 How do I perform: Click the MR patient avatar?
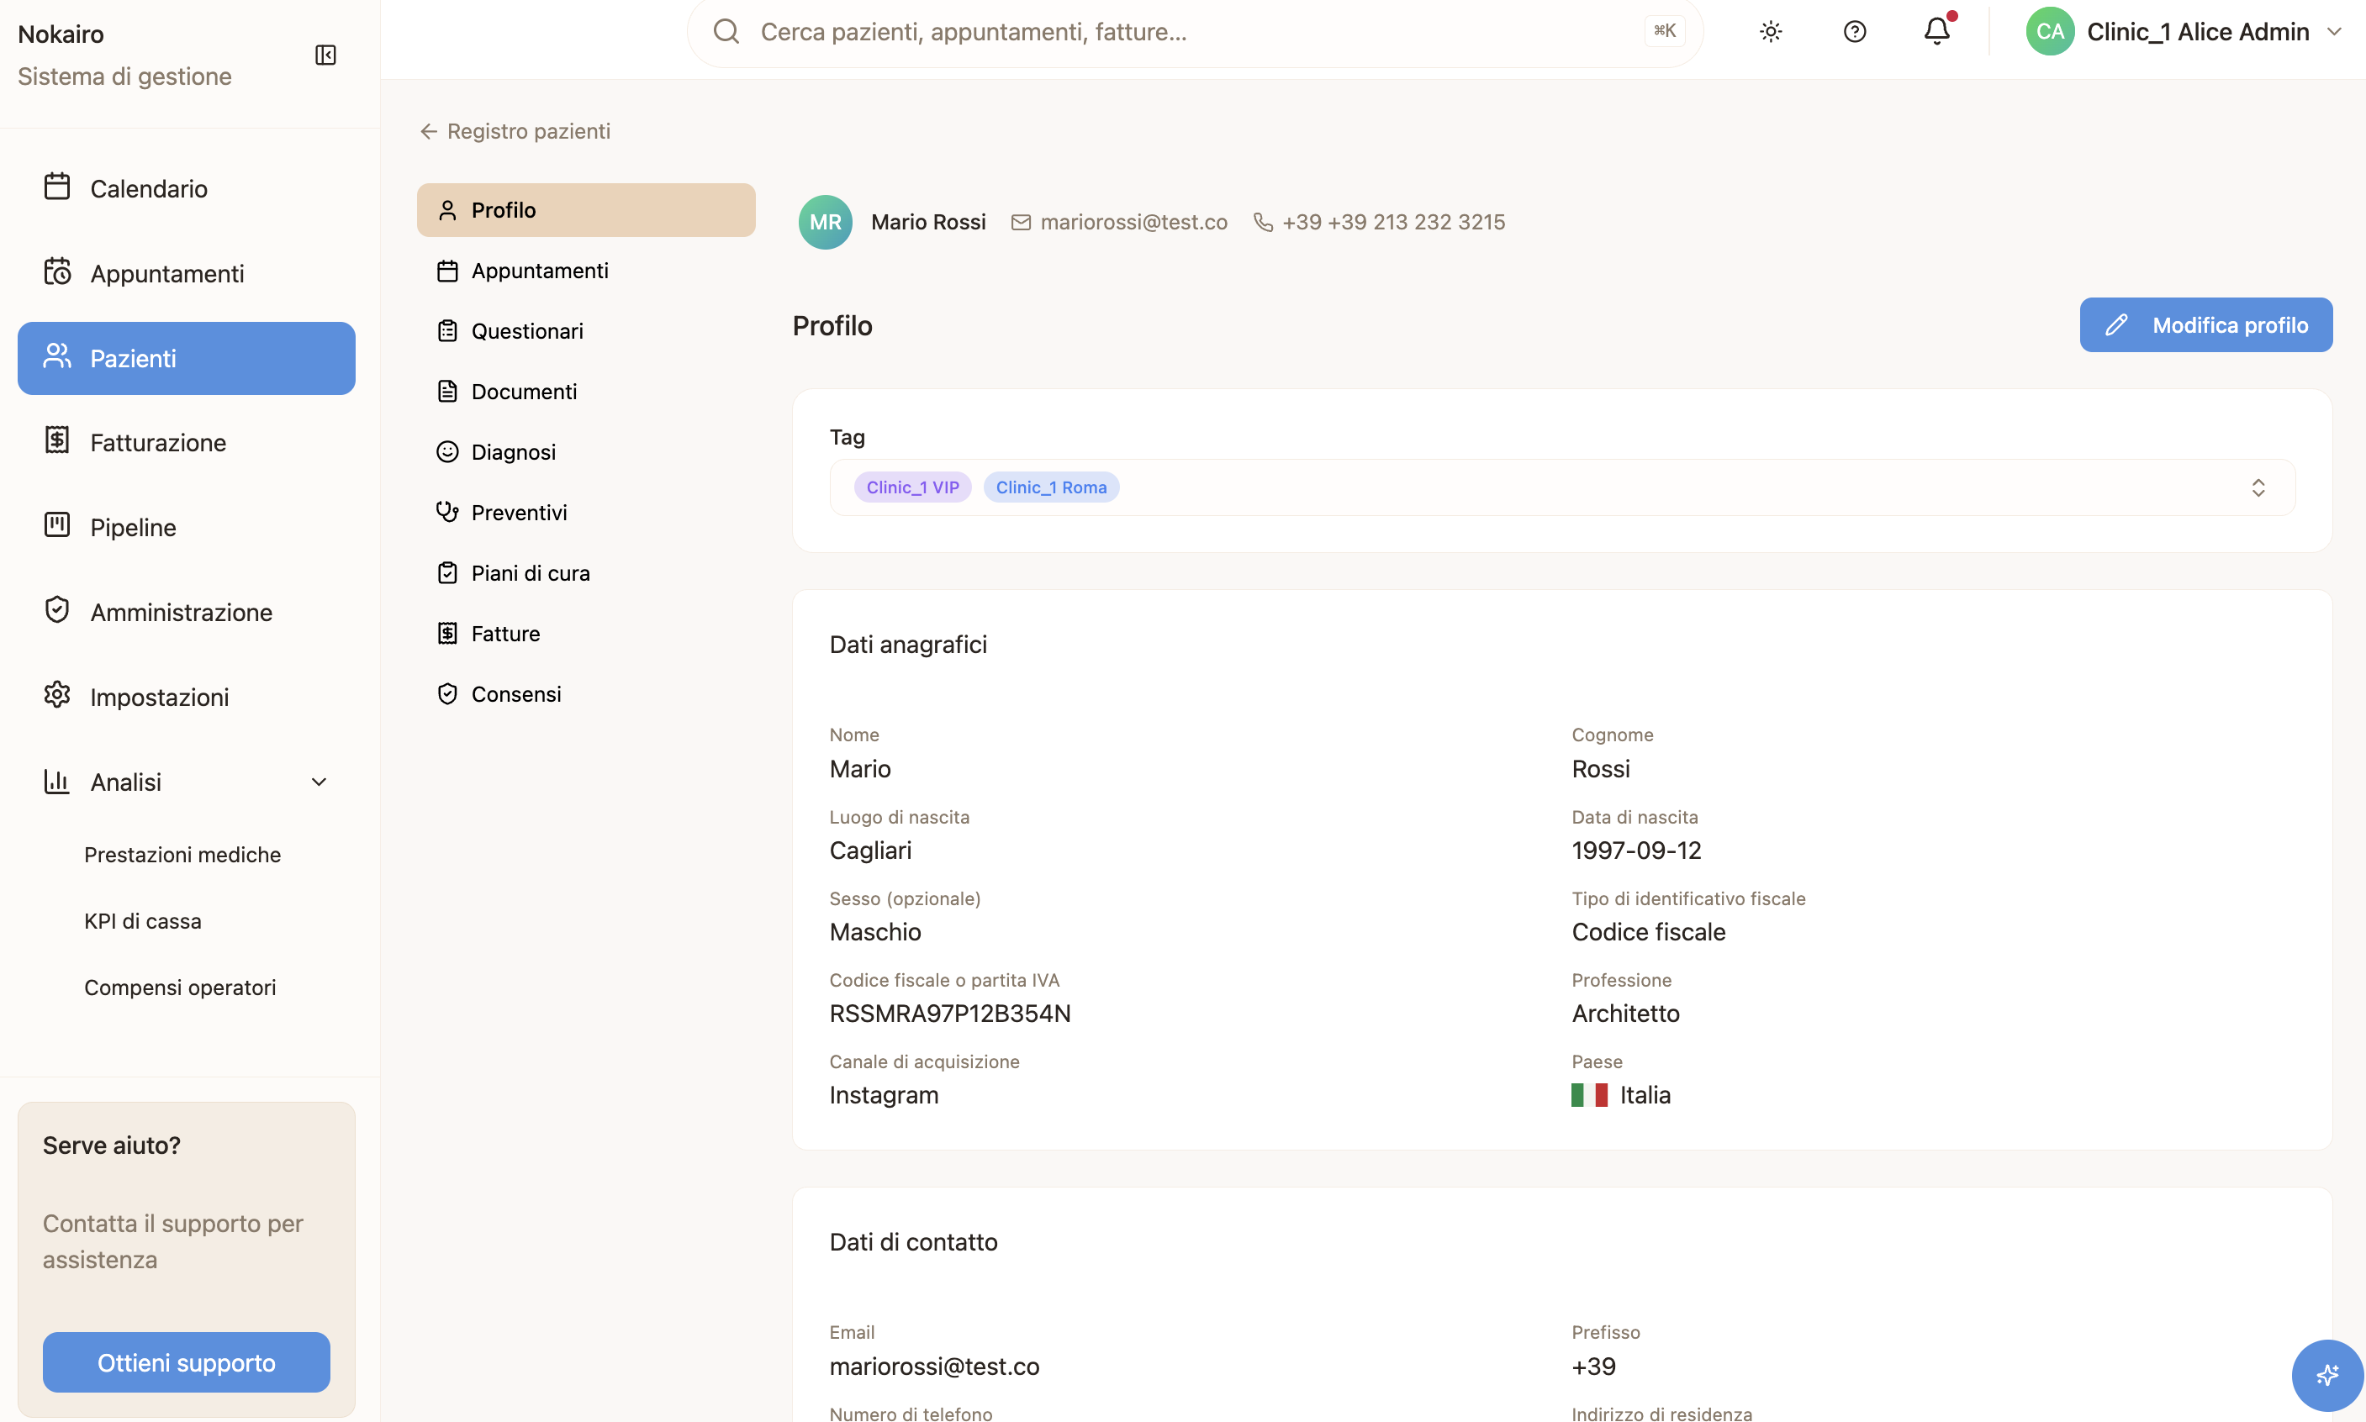coord(826,223)
